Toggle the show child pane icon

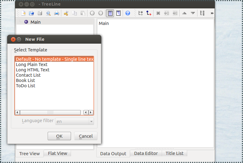[110, 13]
